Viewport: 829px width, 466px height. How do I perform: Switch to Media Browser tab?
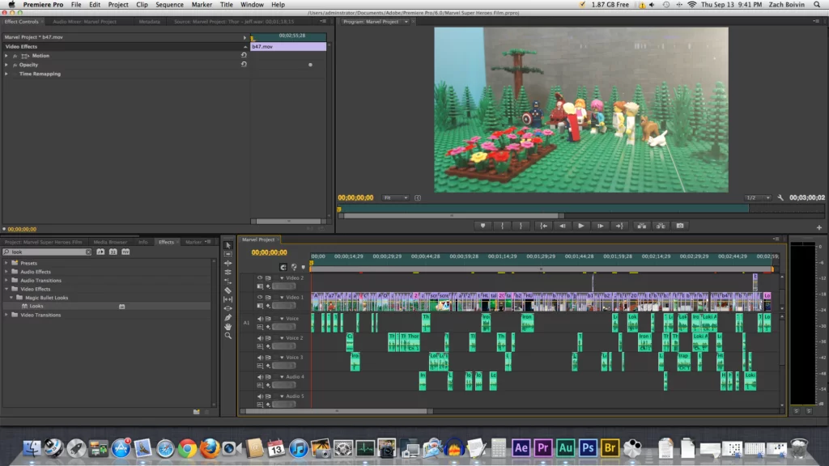pos(110,242)
